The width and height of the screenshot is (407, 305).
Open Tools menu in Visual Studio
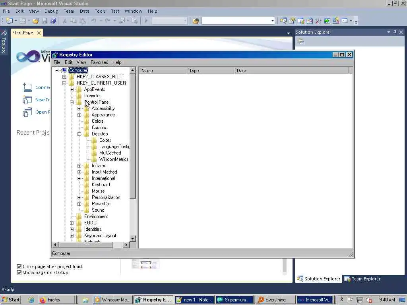tap(100, 11)
